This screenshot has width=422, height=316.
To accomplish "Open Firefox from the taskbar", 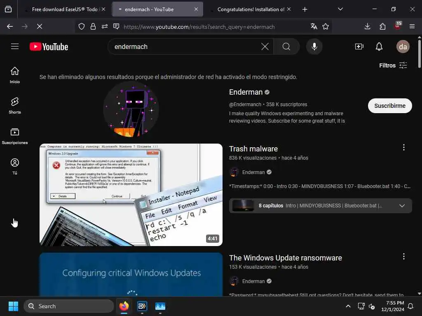I will [x=124, y=306].
